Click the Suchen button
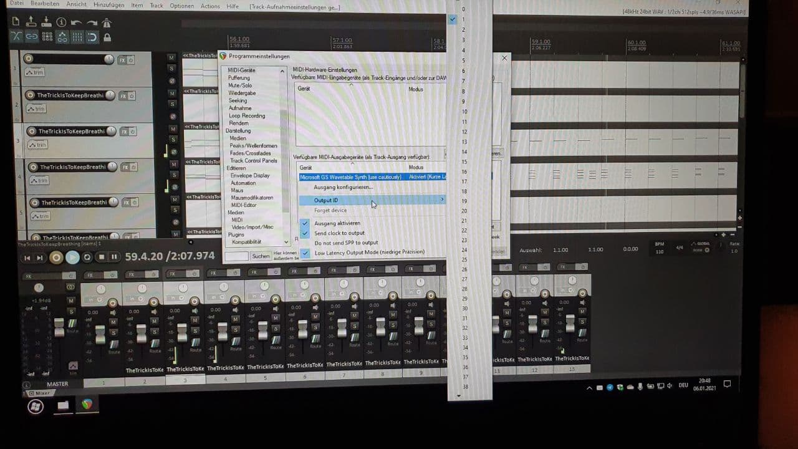Viewport: 798px width, 449px height. [x=261, y=256]
